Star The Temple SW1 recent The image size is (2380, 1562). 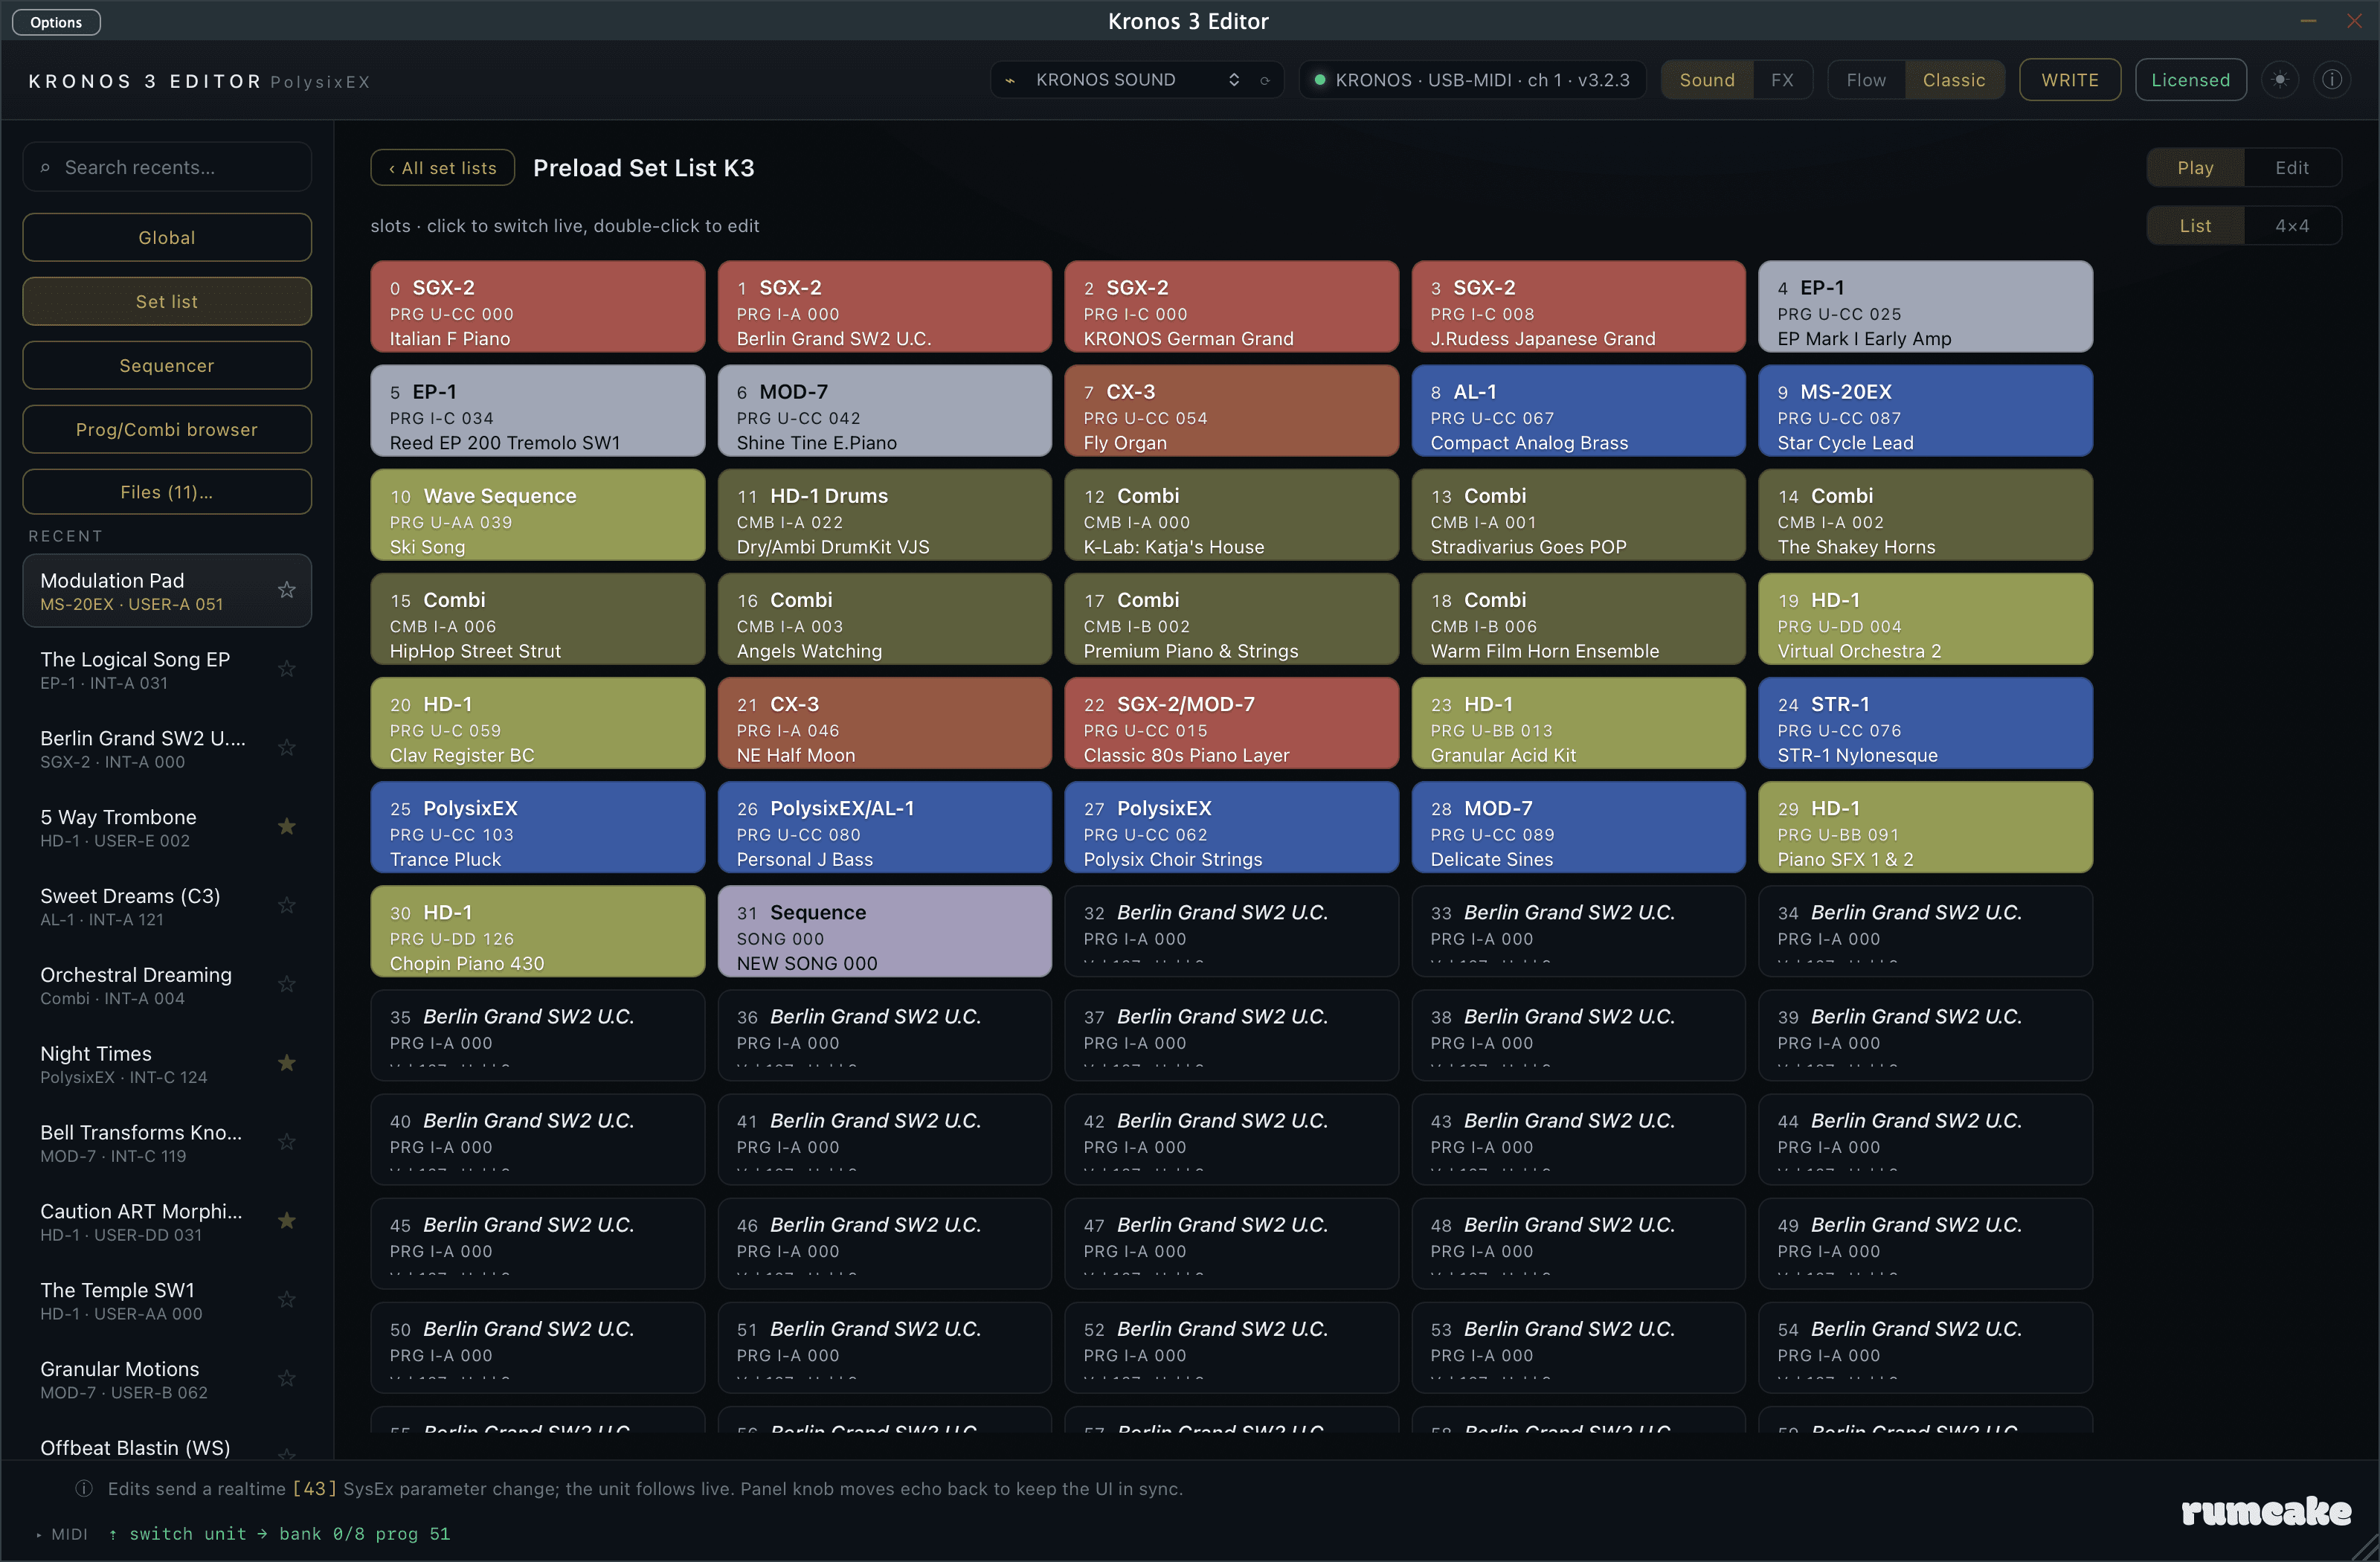(x=287, y=1300)
